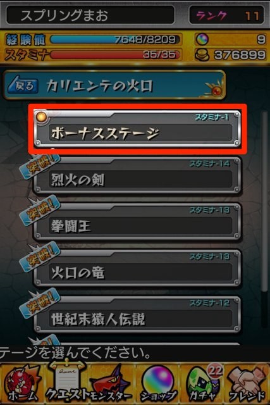Select the 烈火の剣 stage
The width and height of the screenshot is (270, 405).
pyautogui.click(x=137, y=175)
